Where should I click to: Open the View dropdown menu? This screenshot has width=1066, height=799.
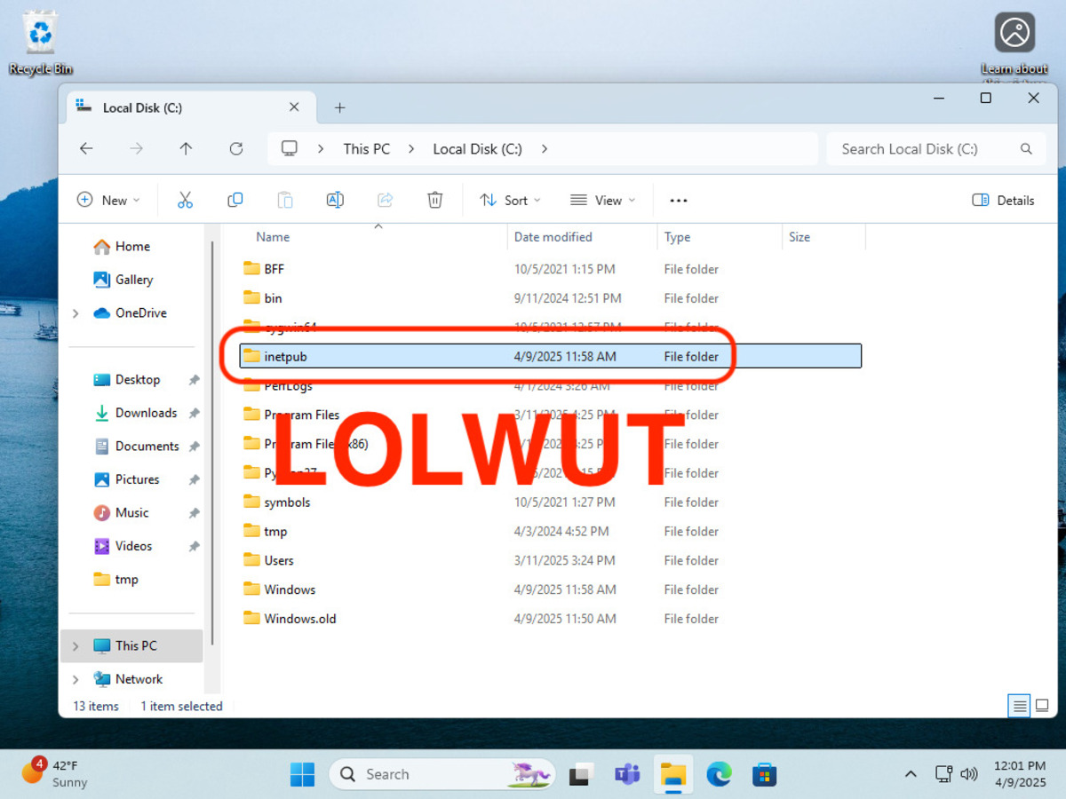click(x=603, y=200)
